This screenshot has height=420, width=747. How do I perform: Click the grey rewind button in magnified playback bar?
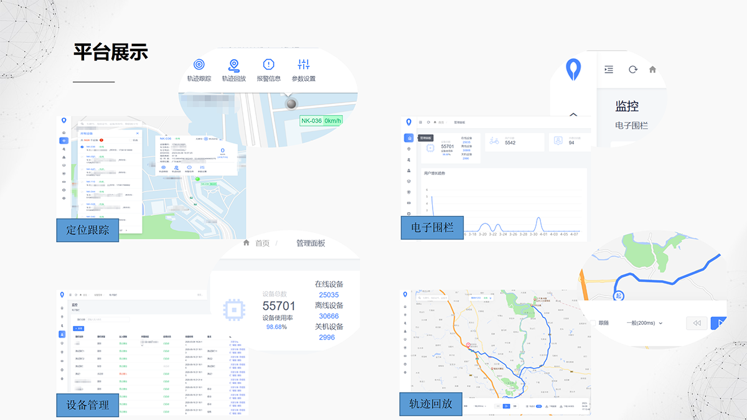(x=697, y=323)
